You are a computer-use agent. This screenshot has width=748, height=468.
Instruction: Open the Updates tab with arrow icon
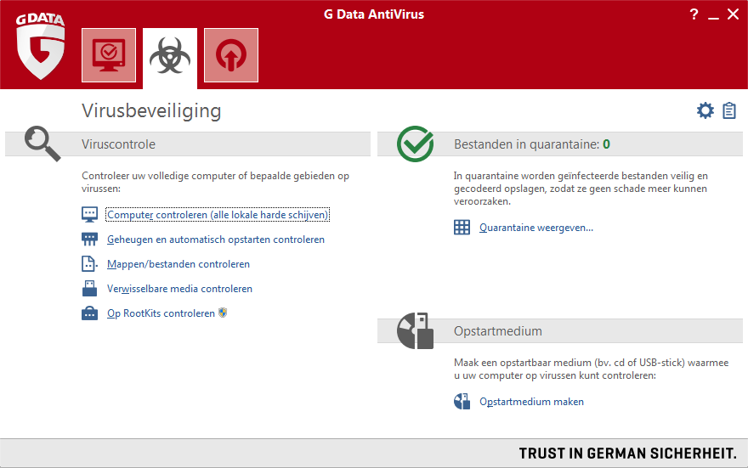(231, 55)
